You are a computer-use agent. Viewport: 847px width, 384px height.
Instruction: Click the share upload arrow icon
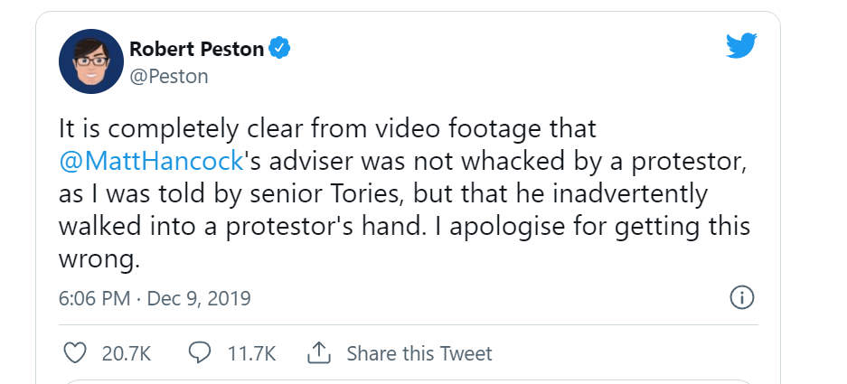[318, 352]
